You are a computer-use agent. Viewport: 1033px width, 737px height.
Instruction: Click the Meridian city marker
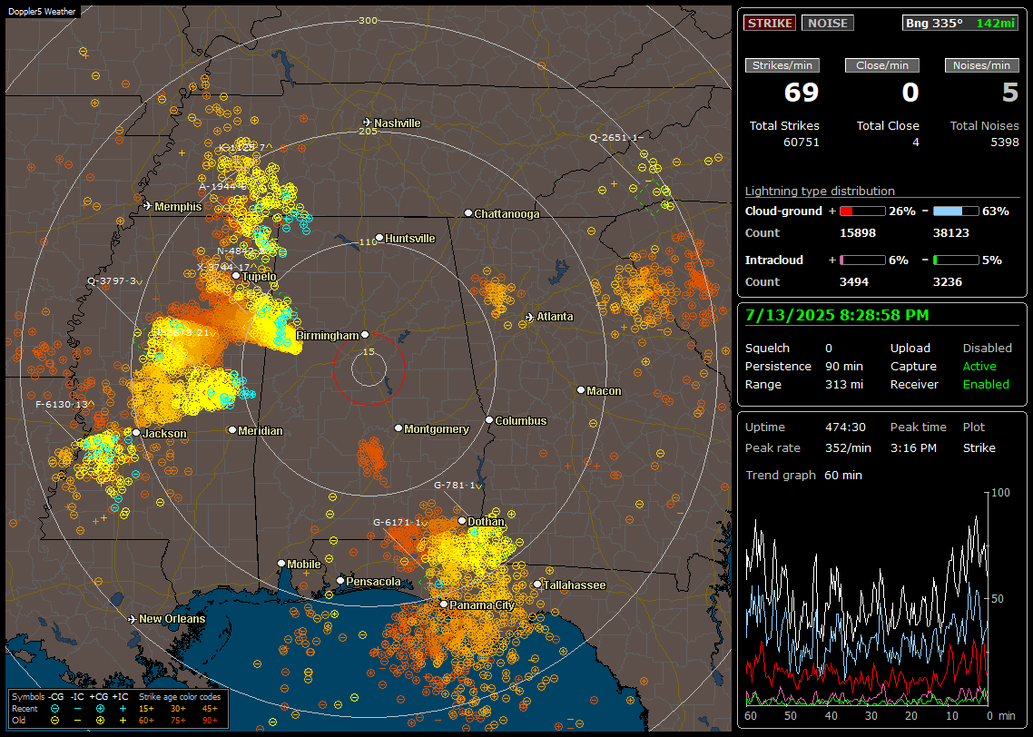pyautogui.click(x=231, y=430)
